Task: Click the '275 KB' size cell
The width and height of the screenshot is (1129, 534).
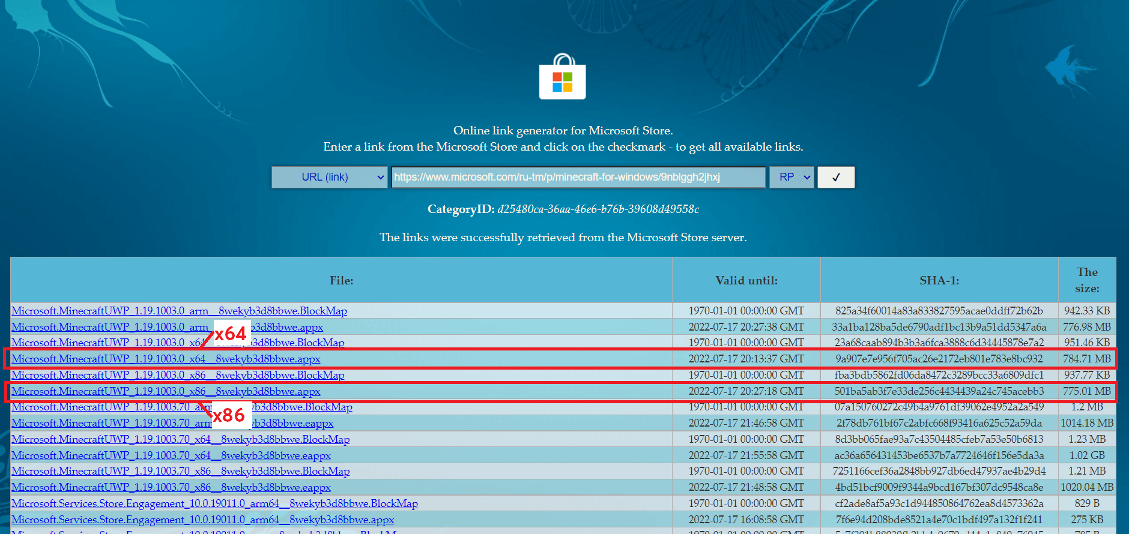Action: [1087, 520]
